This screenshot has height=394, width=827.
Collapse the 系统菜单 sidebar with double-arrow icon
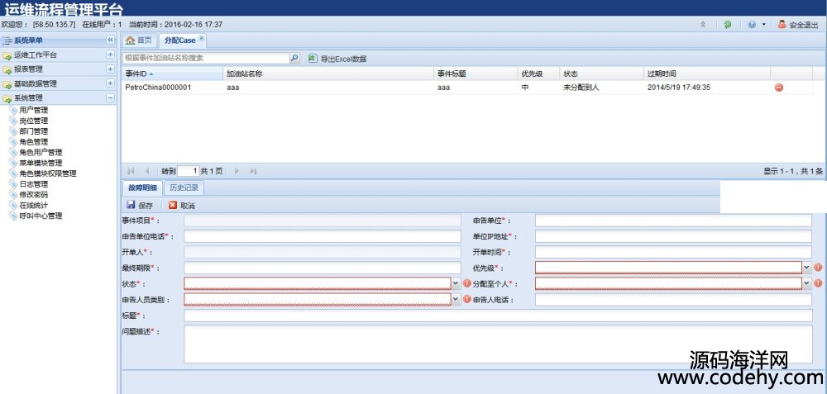[x=110, y=40]
